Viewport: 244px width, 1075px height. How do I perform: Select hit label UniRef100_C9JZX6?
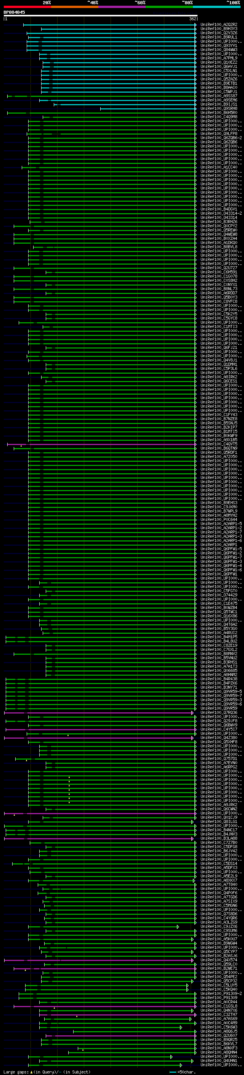219,926
